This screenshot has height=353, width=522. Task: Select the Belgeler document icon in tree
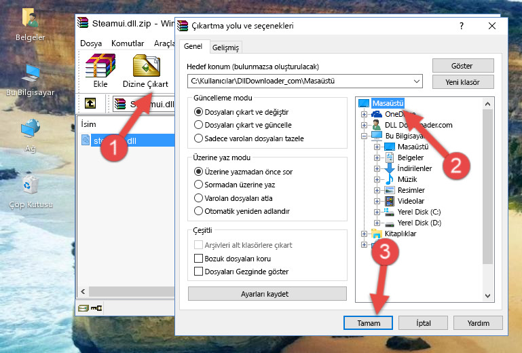tap(389, 157)
